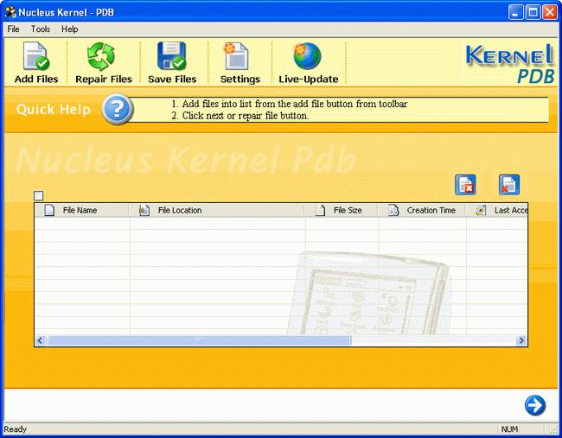Click the Kernel PDB logo
The height and width of the screenshot is (438, 562).
point(509,63)
